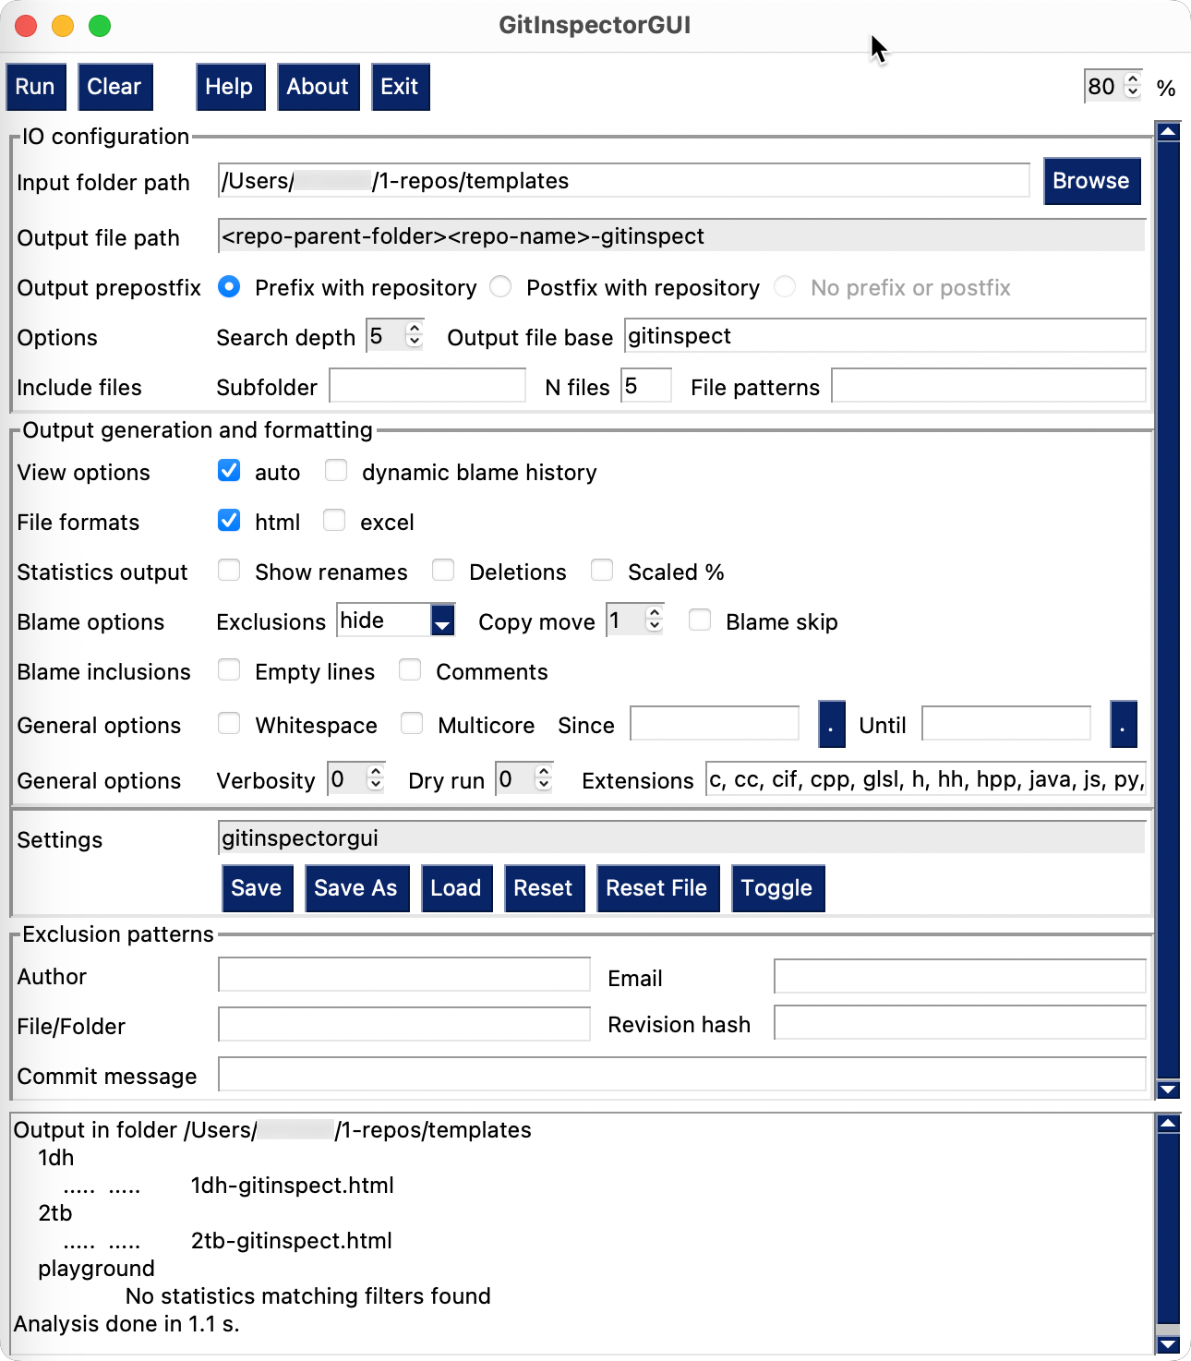Click 1dh-gitinspect.html in the output log
The image size is (1191, 1361).
tap(293, 1186)
